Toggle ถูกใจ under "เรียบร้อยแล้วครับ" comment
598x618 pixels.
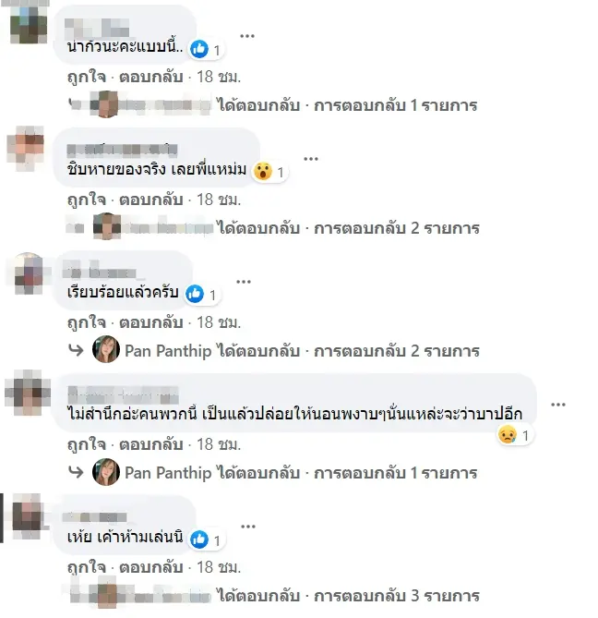[87, 322]
